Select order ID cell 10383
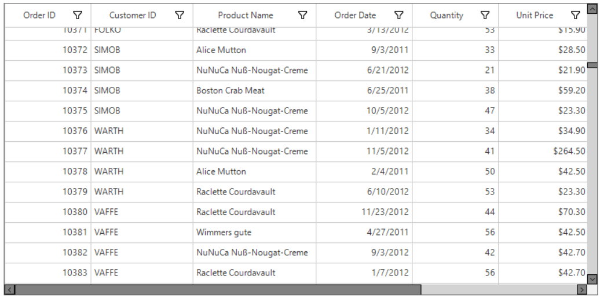Screen dimensions: 600x298 point(48,273)
